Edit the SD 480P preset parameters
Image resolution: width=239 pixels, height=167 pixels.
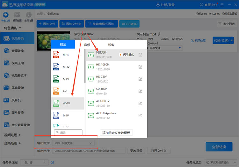click(x=141, y=91)
